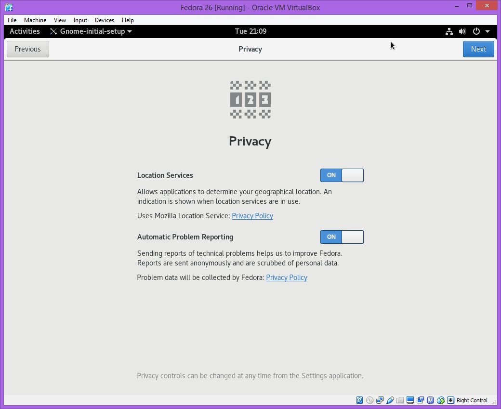Click the keyboard capture arrow icon
This screenshot has width=501, height=409.
(450, 400)
